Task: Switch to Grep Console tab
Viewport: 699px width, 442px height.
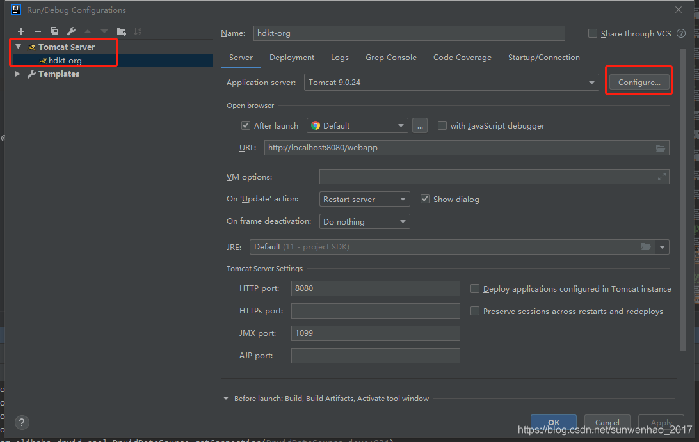Action: tap(391, 58)
